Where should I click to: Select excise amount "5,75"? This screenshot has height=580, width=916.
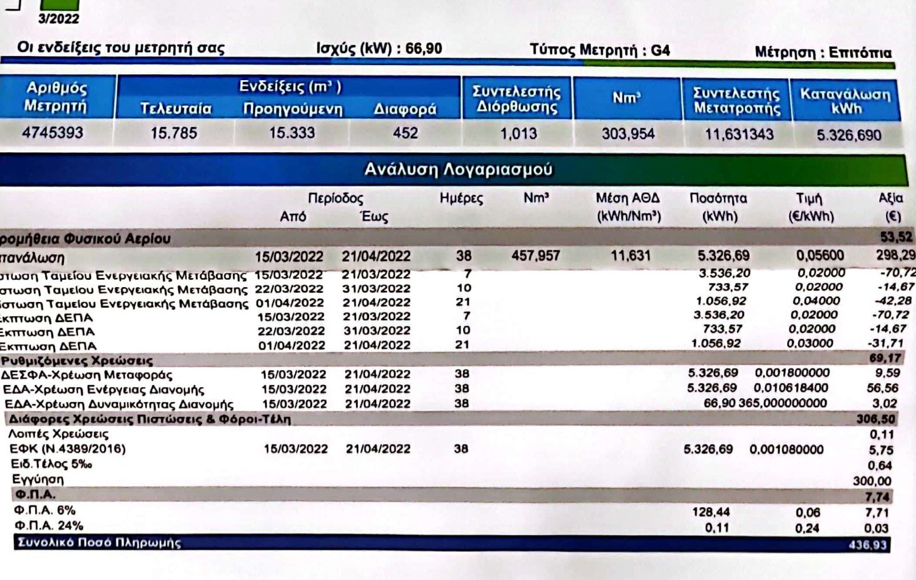pyautogui.click(x=881, y=450)
